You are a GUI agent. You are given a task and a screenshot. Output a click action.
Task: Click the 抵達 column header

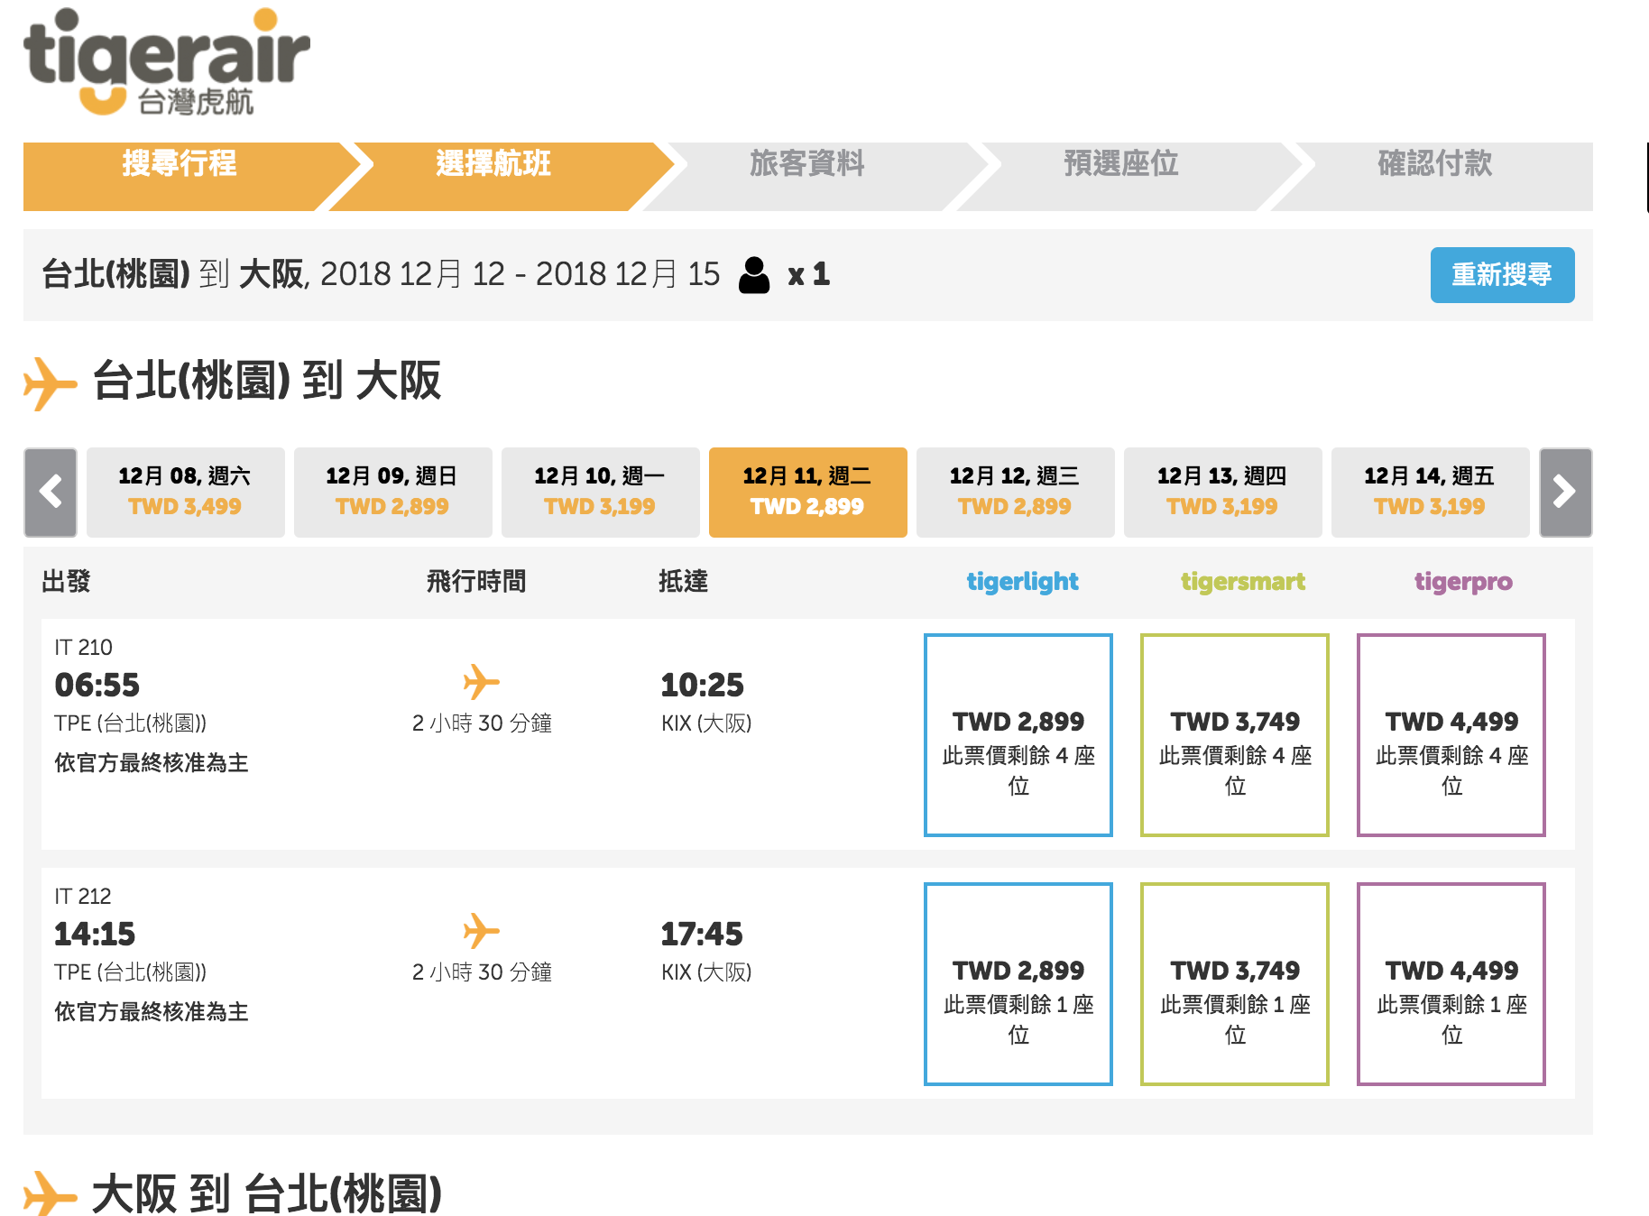tap(683, 582)
